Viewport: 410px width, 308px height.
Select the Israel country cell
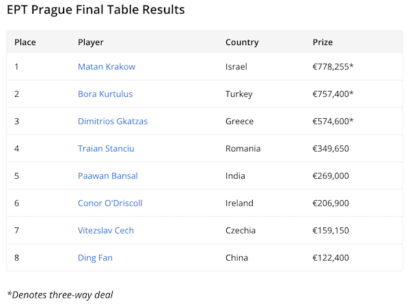(x=236, y=67)
